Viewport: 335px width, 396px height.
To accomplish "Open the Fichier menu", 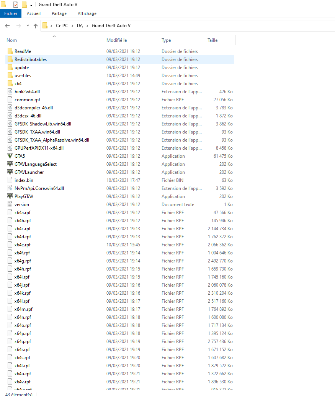I will 10,13.
